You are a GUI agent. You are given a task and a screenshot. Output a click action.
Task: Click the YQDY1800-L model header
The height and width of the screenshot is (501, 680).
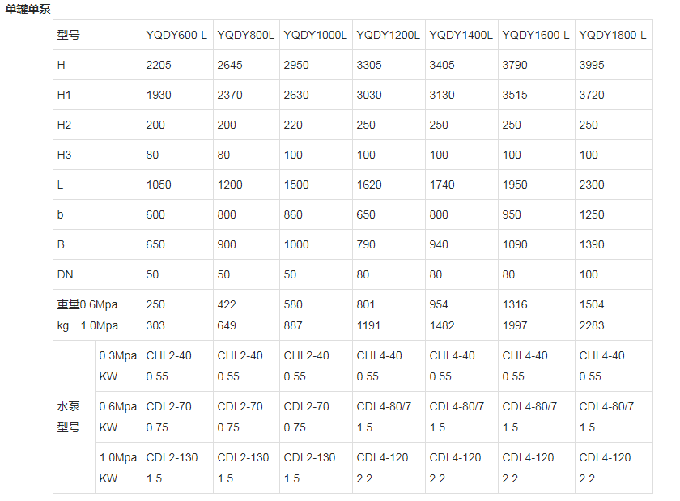[x=614, y=35]
